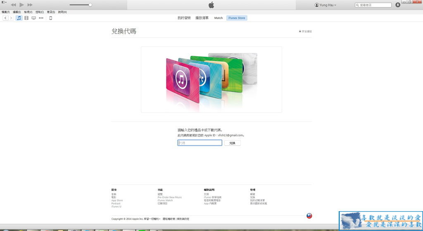
Task: Open the App Store footer link
Action: [117, 200]
